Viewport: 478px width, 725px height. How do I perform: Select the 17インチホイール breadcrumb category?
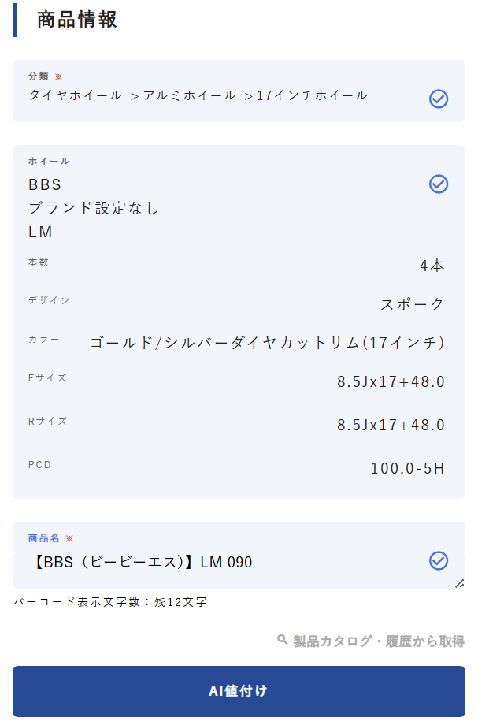pos(312,95)
